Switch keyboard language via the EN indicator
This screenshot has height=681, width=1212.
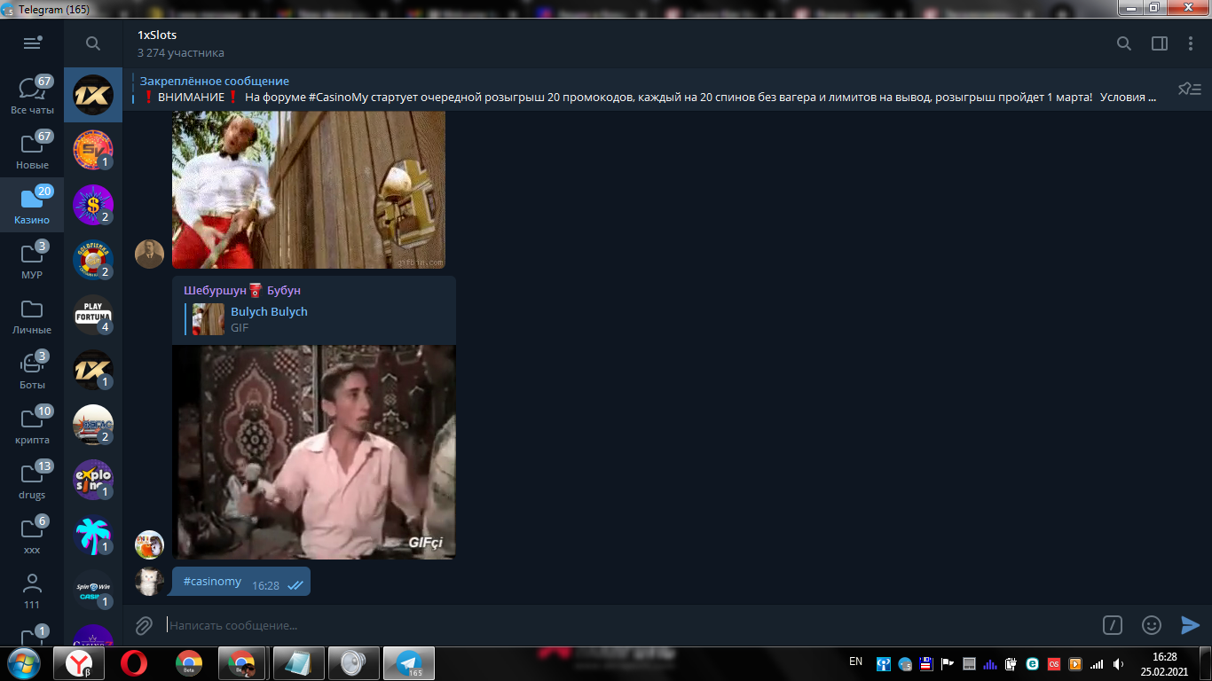(x=857, y=662)
